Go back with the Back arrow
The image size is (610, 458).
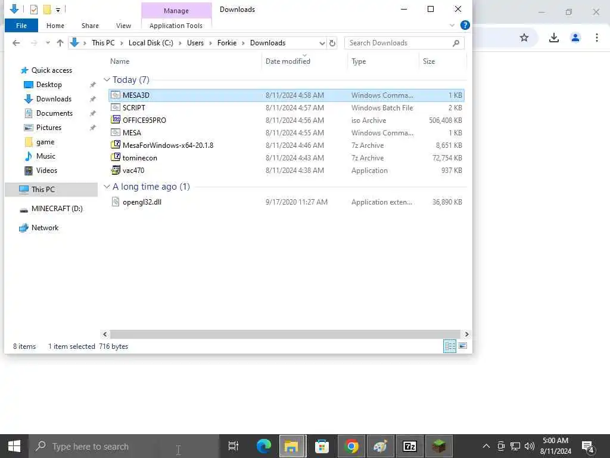(x=16, y=43)
